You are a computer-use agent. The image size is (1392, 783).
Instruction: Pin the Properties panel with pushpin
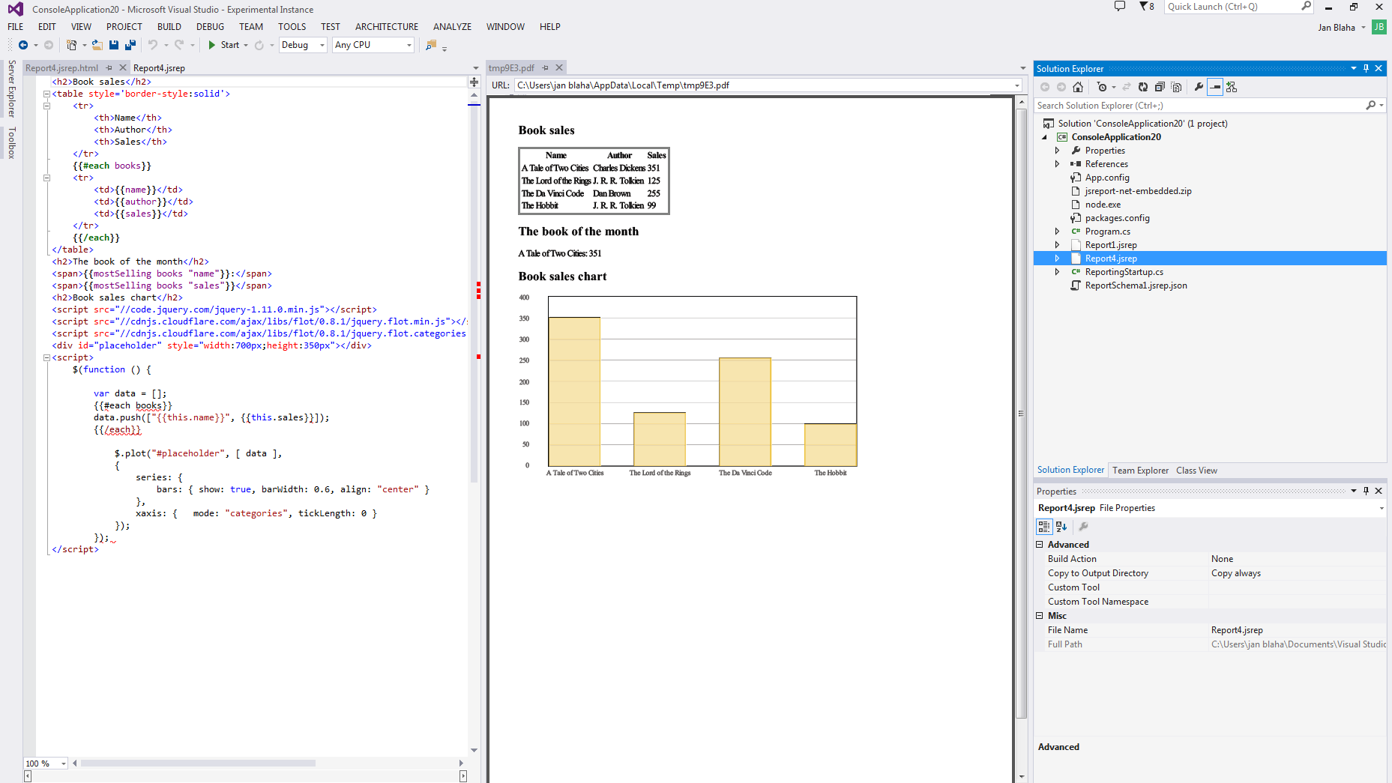1366,491
